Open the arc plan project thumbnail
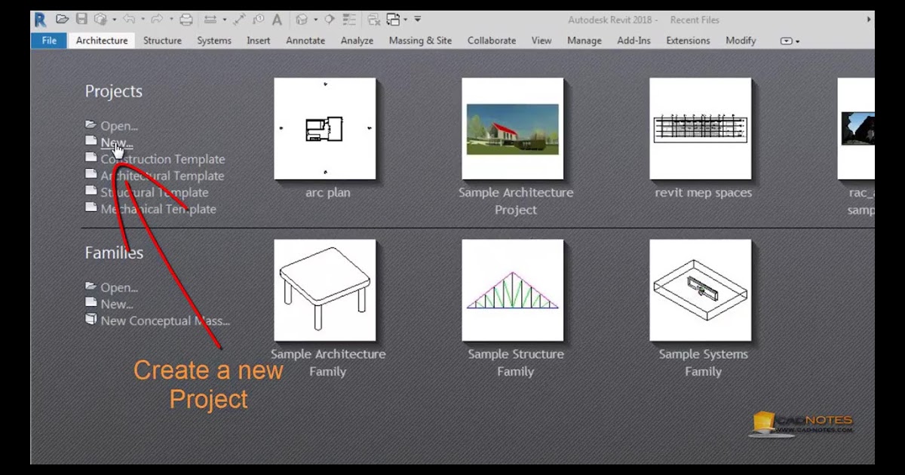 point(325,129)
